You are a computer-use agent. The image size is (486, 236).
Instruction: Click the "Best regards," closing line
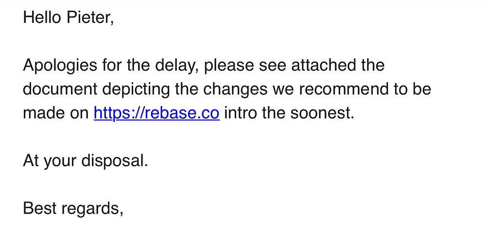73,209
